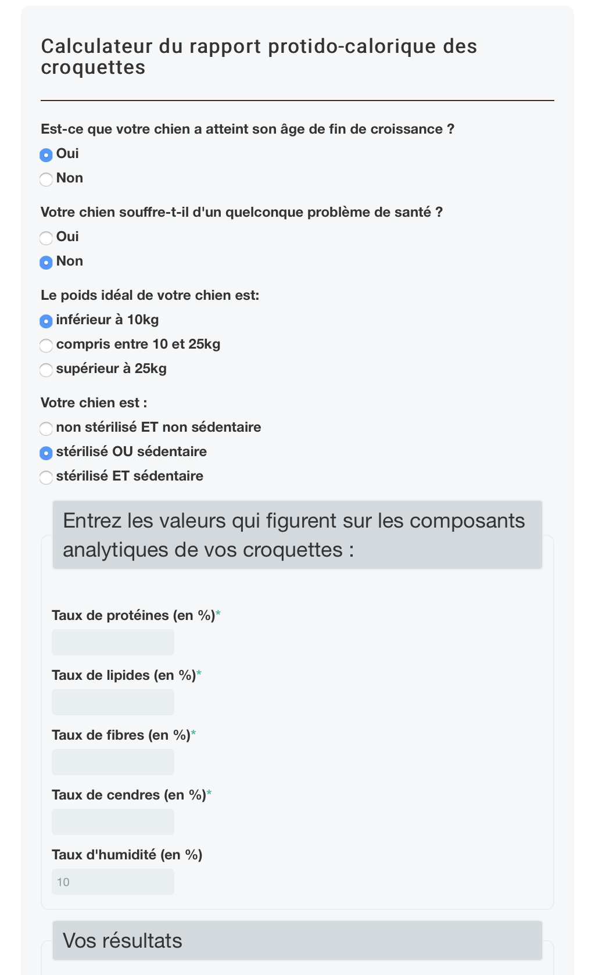Choose 'non stérilisé ET non sédentaire'
This screenshot has width=595, height=975.
click(46, 429)
